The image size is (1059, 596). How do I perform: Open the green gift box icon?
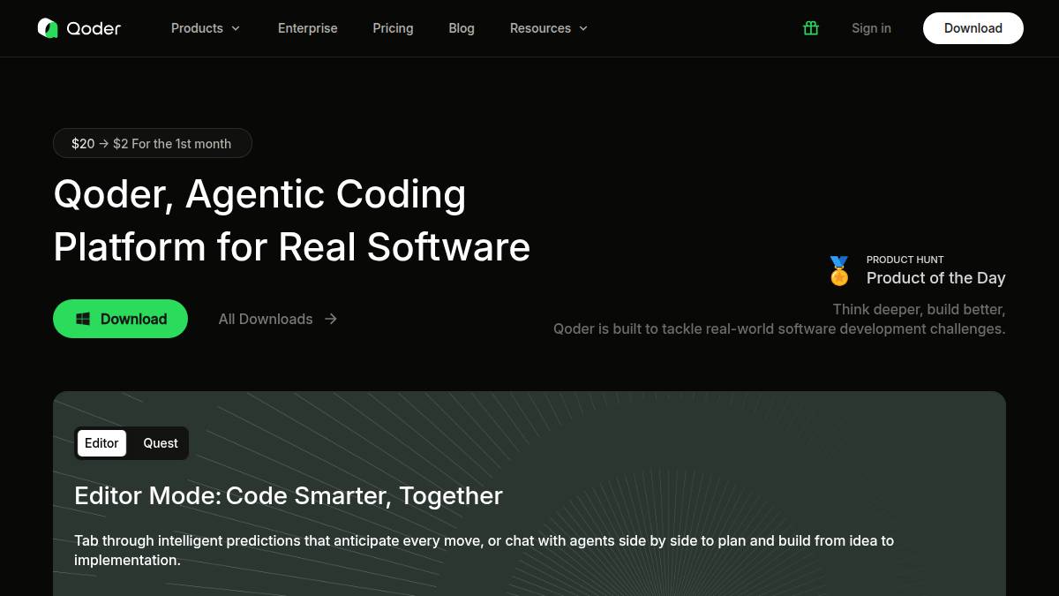point(811,28)
